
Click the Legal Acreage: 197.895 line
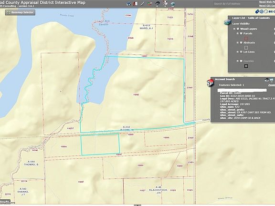235,104
